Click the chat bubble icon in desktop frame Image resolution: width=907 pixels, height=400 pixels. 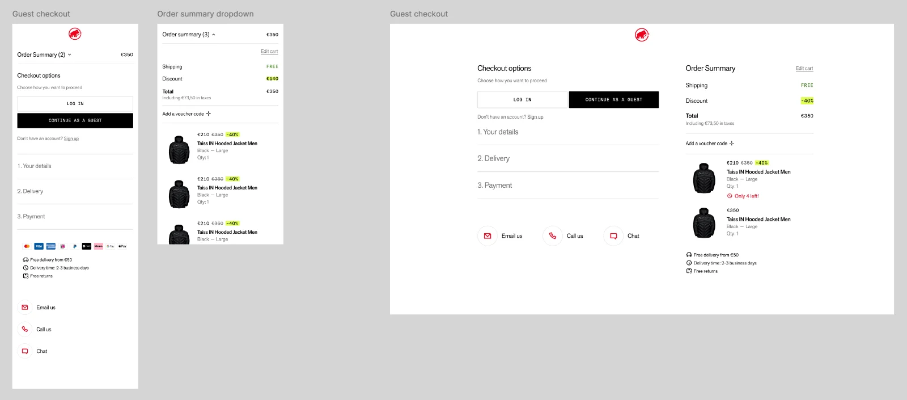pyautogui.click(x=613, y=236)
